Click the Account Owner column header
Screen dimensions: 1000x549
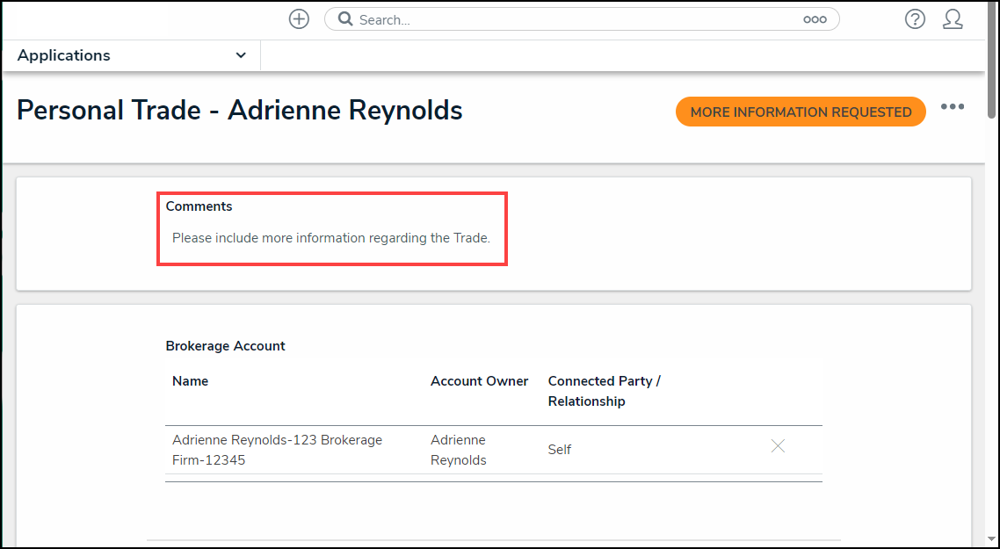click(x=479, y=381)
